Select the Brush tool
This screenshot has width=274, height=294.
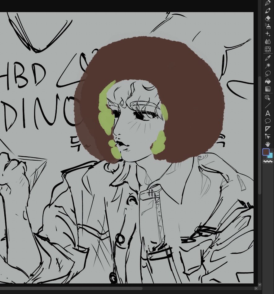tap(268, 11)
